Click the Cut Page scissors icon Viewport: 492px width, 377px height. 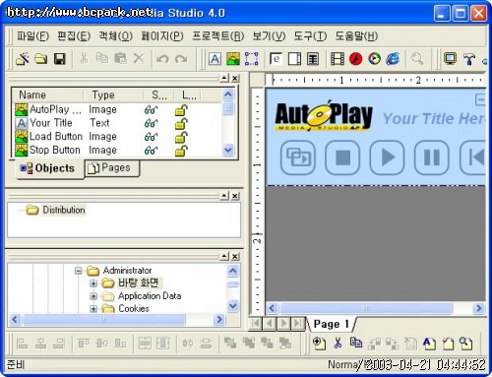338,344
